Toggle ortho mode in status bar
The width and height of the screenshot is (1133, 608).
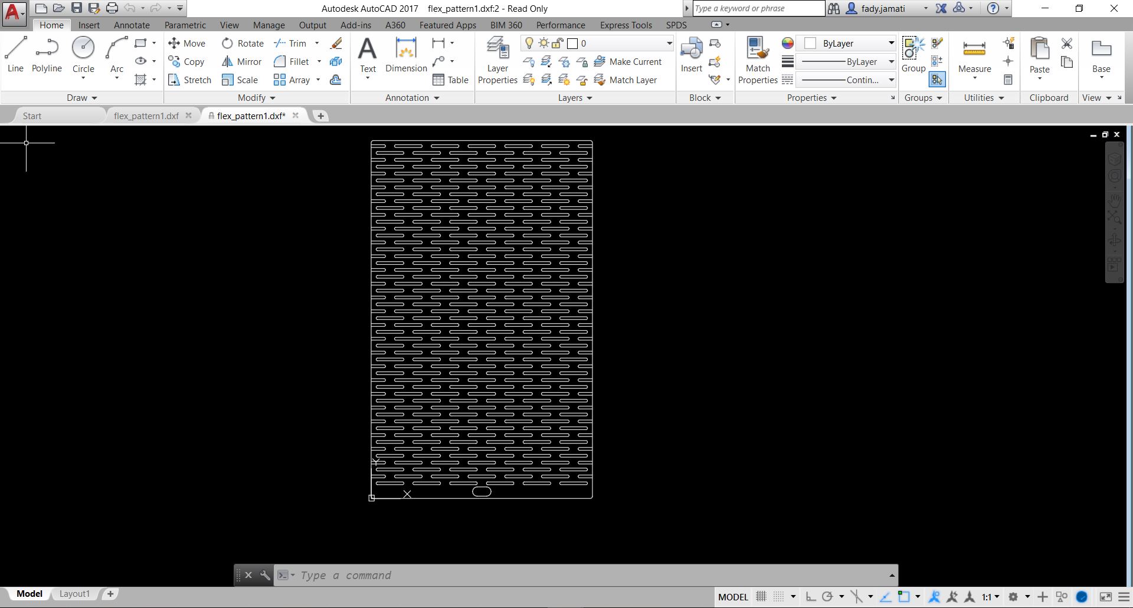811,597
